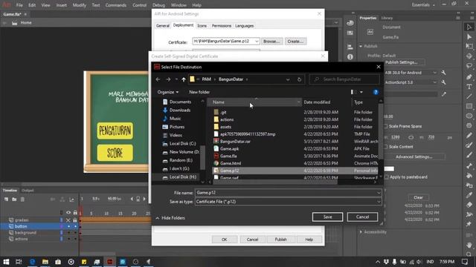Open the Modify menu

pyautogui.click(x=80, y=5)
